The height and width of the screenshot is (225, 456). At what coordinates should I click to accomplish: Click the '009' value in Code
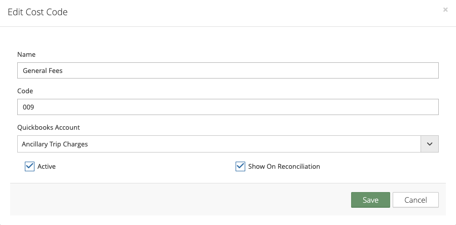(28, 107)
